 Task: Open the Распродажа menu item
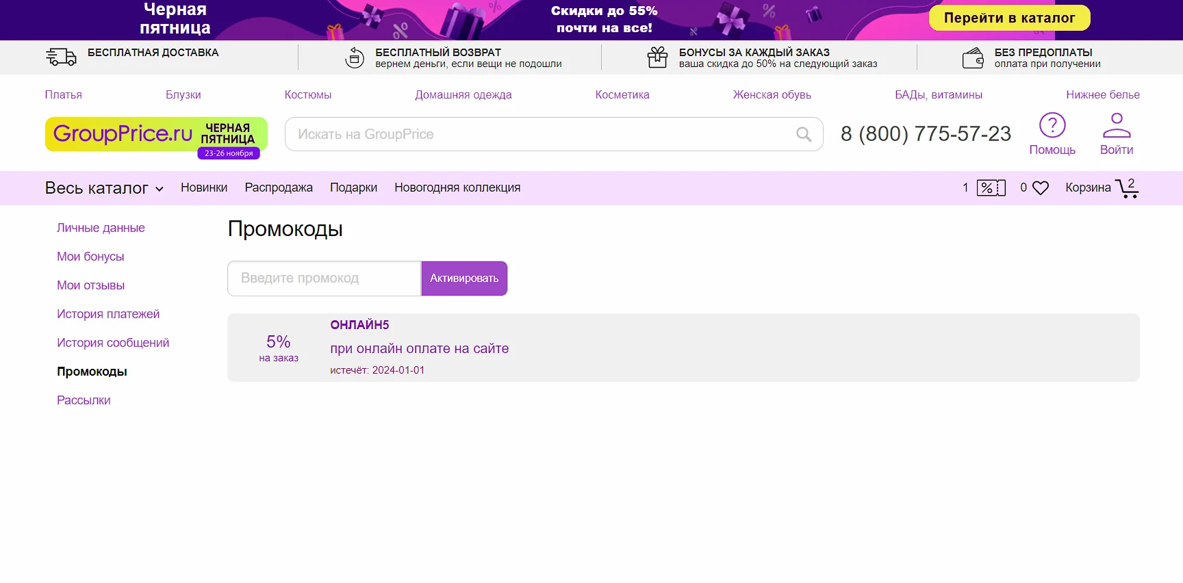[279, 188]
